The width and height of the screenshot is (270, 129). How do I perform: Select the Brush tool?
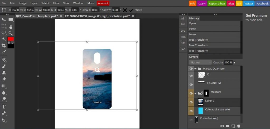tap(4, 66)
